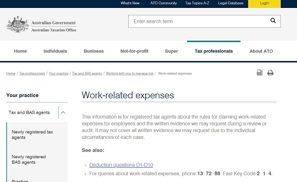Image resolution: width=297 pixels, height=182 pixels.
Task: Click Tax professionals breadcrumb link
Action: [x=32, y=73]
